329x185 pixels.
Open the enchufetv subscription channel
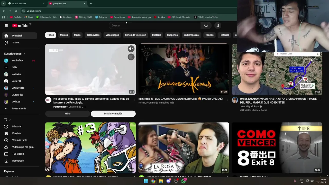coord(20,61)
